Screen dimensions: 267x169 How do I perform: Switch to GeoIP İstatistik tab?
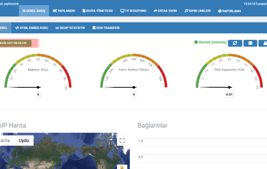point(70,28)
